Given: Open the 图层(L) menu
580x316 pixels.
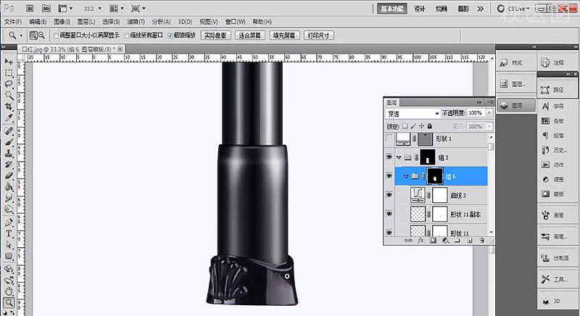Looking at the screenshot, I should pos(86,22).
